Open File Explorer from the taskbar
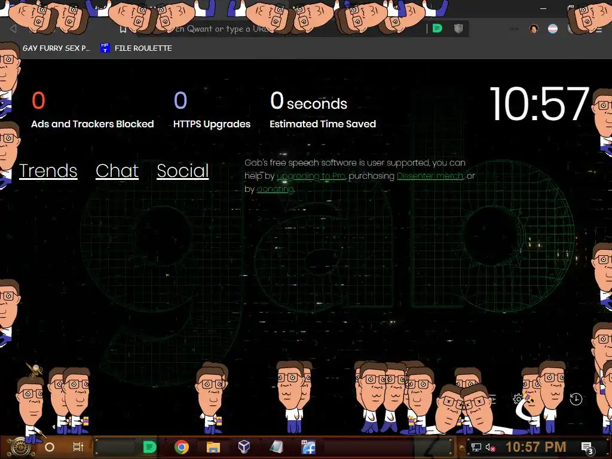Screen dimensions: 612x459 point(213,447)
